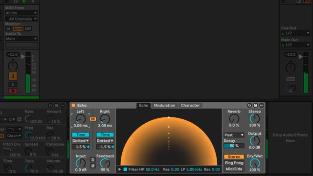Click the main track pan knob

tap(291, 67)
